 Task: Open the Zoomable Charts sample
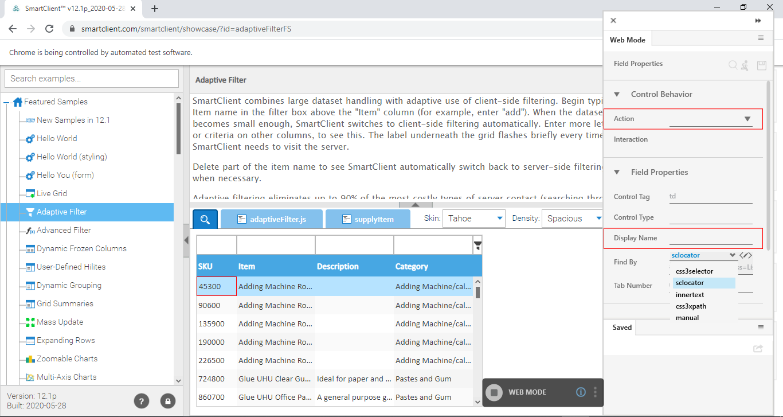pyautogui.click(x=67, y=358)
